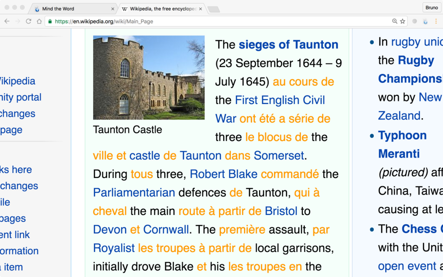Open the "First English Civil" link

280,100
